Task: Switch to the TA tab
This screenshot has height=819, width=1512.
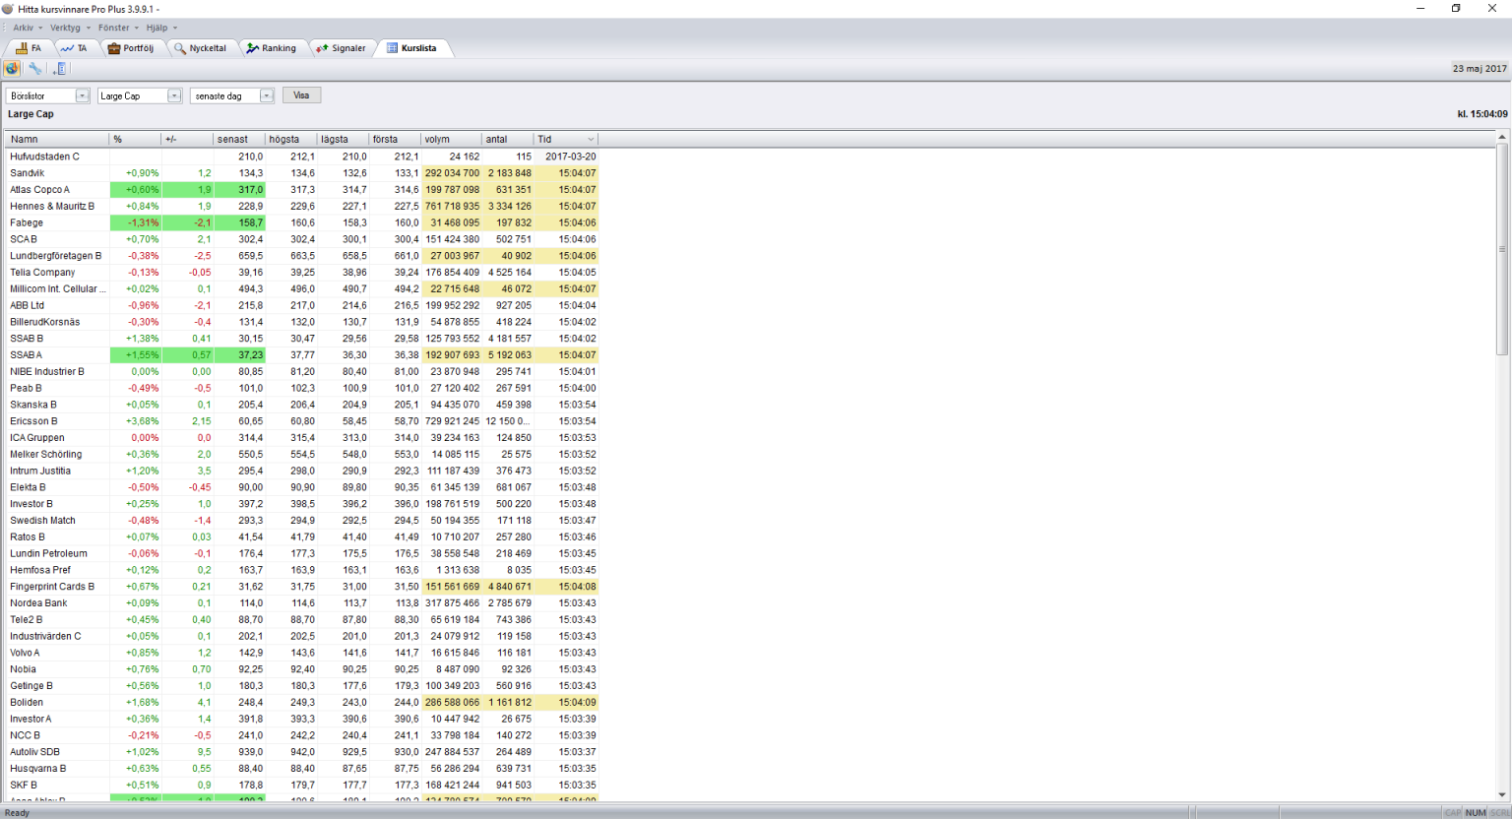Action: (x=74, y=48)
